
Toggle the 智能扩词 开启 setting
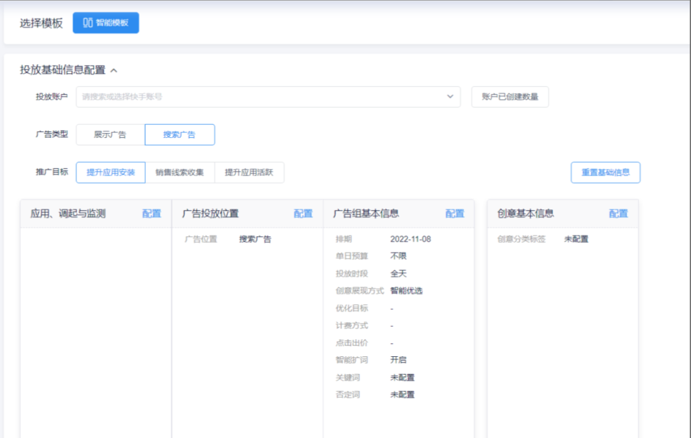click(397, 360)
